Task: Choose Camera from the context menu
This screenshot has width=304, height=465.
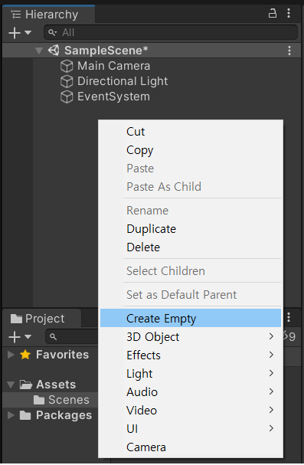Action: point(191,447)
